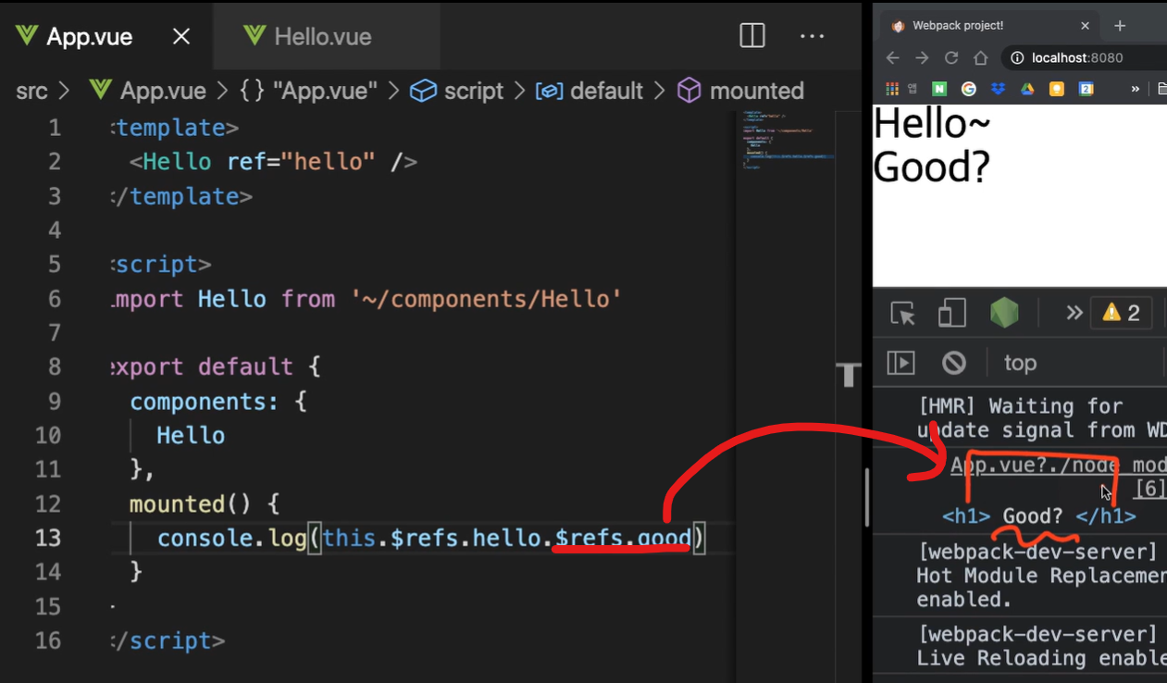1167x683 pixels.
Task: Open the Google bookmark
Action: (969, 89)
